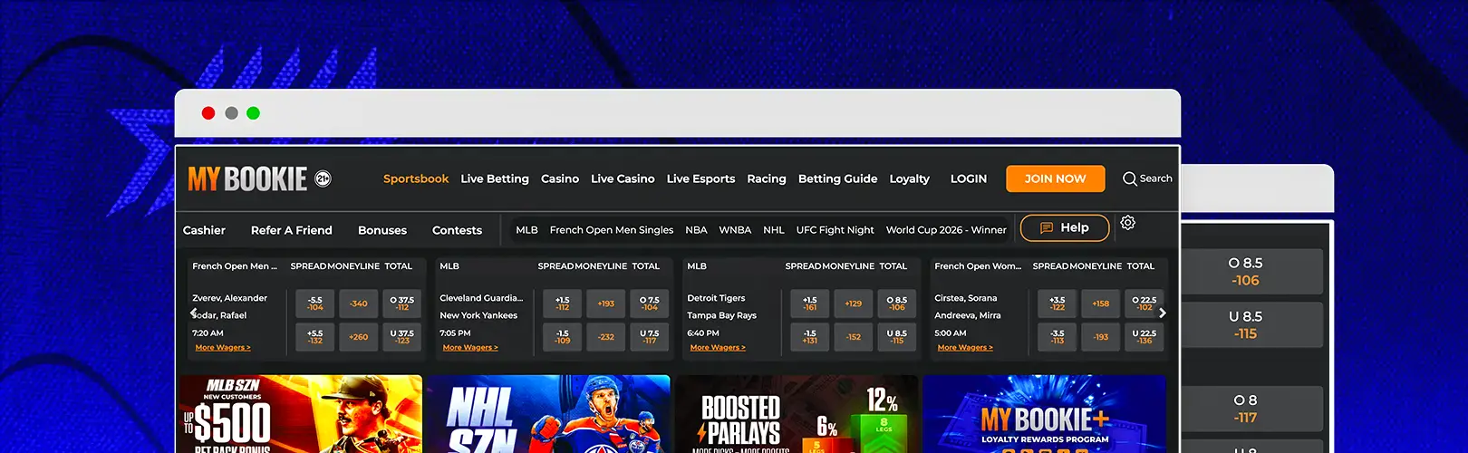
Task: Go to Live Betting
Action: 495,178
